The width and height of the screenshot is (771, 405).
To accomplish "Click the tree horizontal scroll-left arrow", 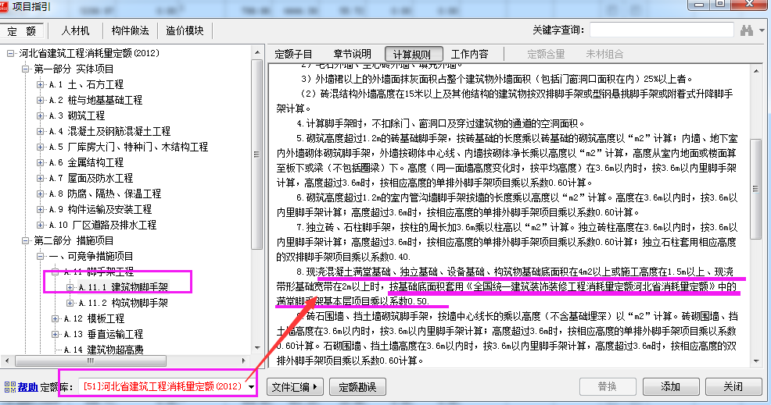I will pos(6,361).
